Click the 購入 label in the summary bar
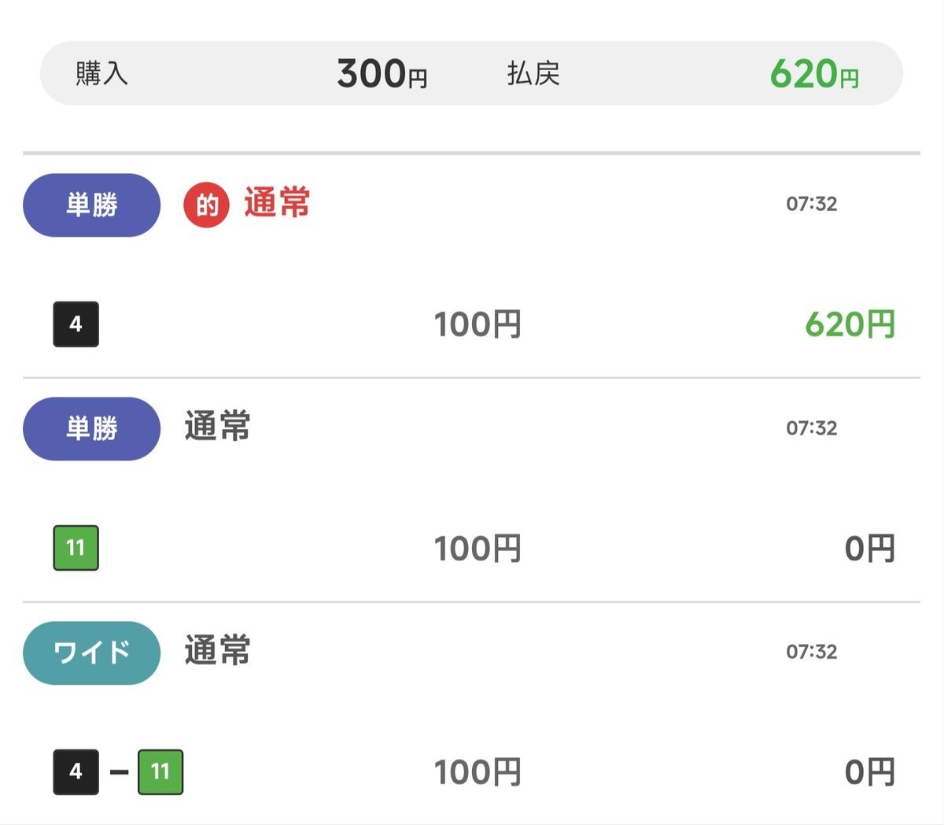944x825 pixels. point(101,73)
